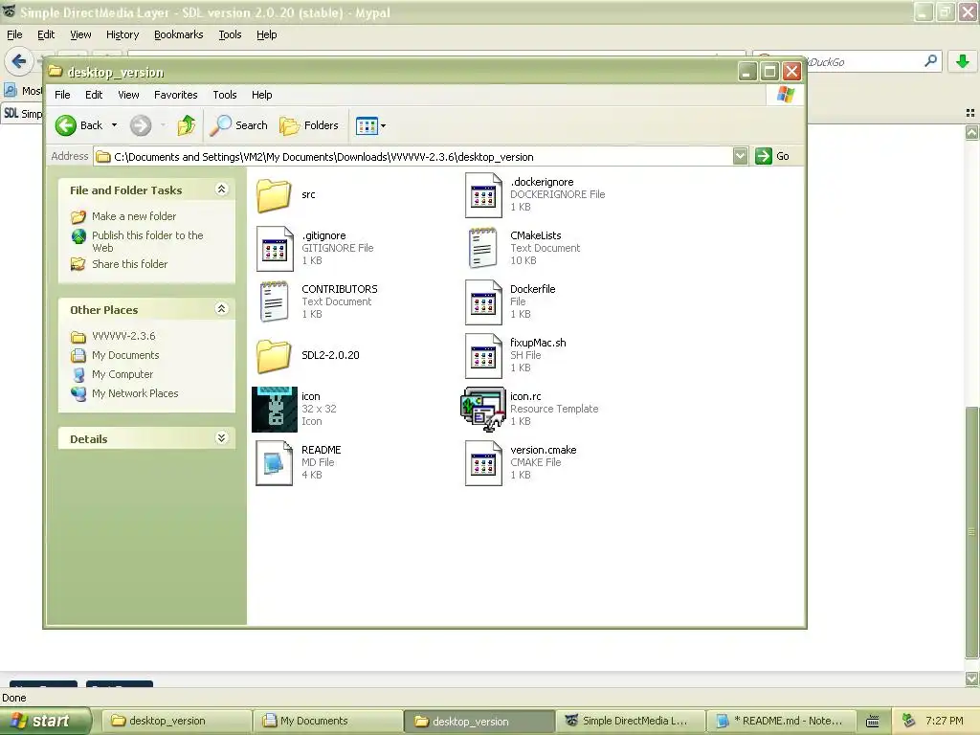Screen dimensions: 980x735
Task: Collapse the Other Places panel
Action: pos(221,309)
